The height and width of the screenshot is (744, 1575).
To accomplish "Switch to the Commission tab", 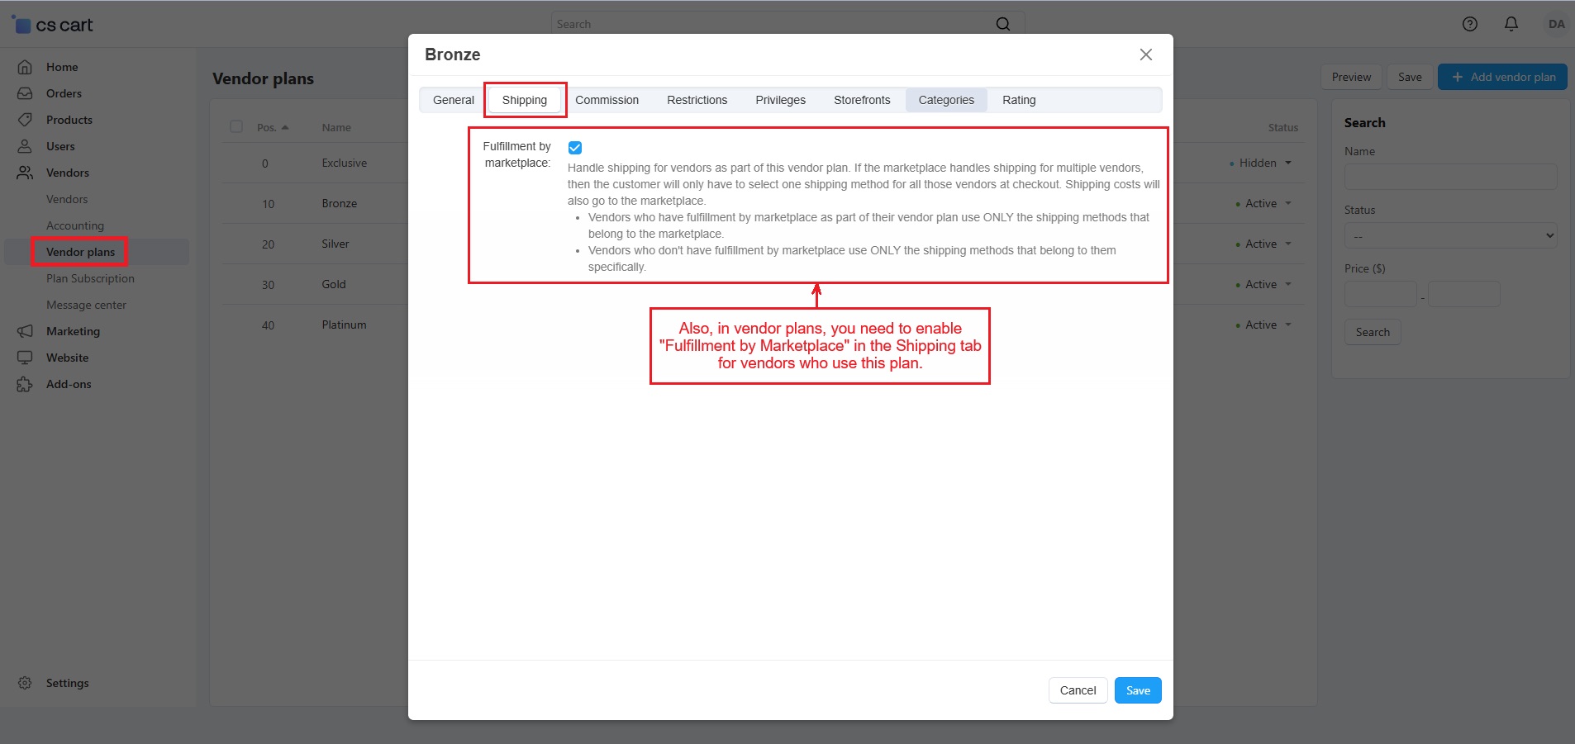I will coord(607,100).
